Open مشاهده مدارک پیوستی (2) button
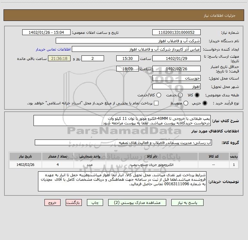The height and width of the screenshot is (240, 248). point(137,203)
